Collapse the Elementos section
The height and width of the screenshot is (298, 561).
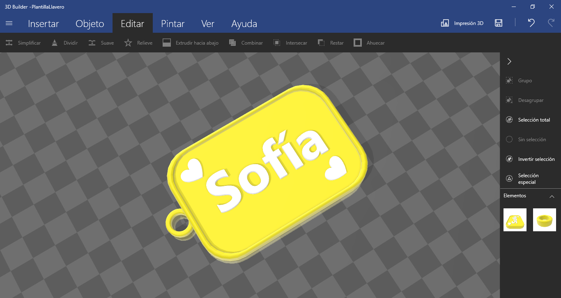[552, 196]
